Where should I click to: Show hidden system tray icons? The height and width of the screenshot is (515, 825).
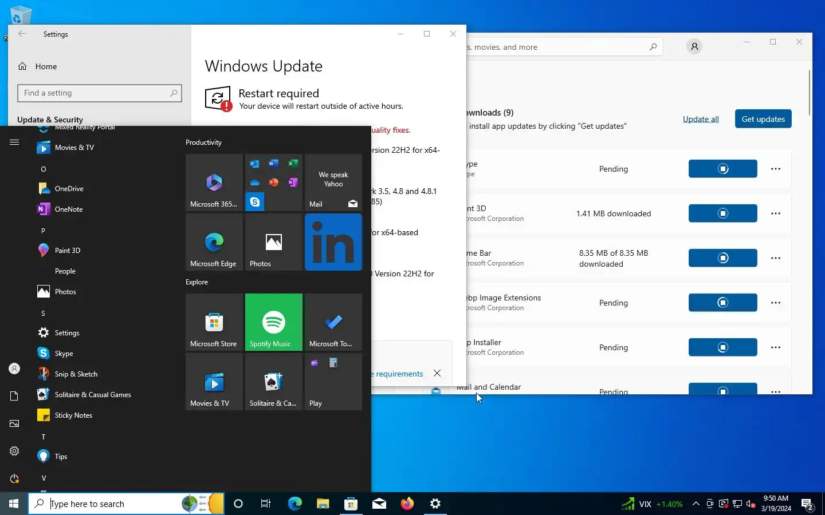tap(696, 504)
